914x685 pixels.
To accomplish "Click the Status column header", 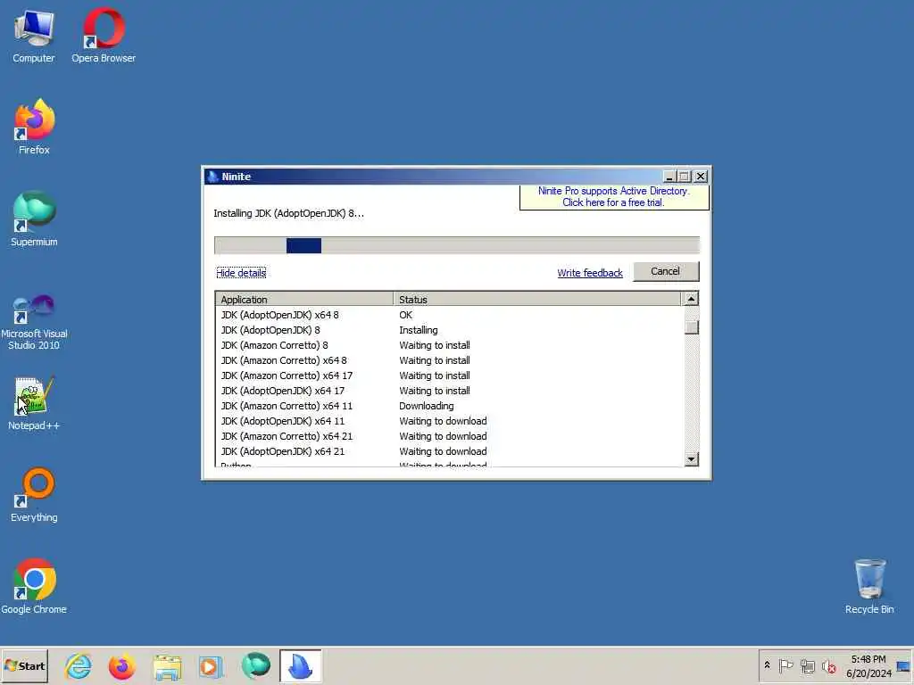I will [536, 300].
